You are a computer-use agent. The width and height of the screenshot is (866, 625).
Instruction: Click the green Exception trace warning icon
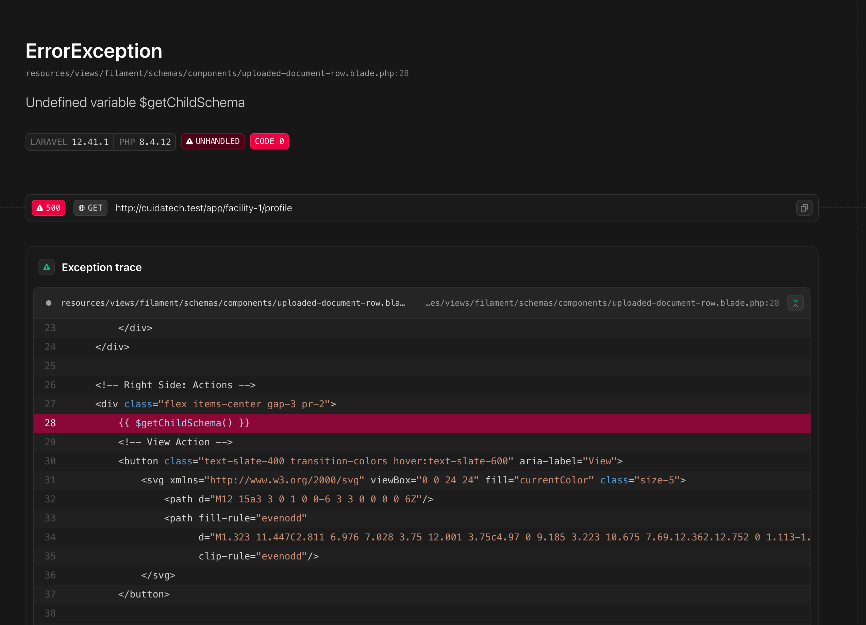click(x=47, y=267)
